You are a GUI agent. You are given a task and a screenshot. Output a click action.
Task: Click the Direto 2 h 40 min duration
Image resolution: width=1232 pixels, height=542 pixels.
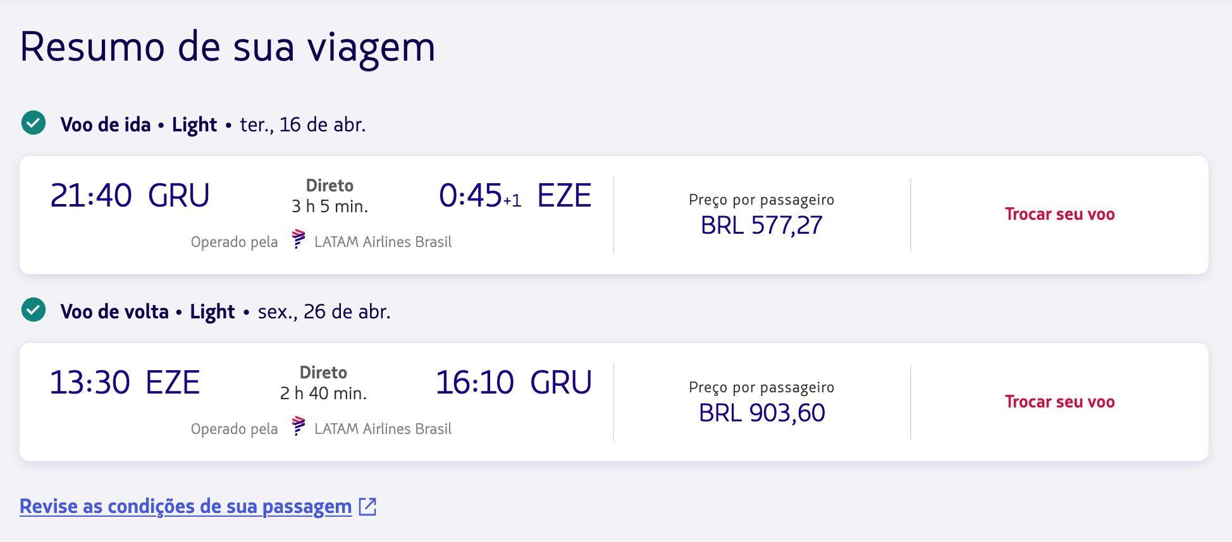323,383
